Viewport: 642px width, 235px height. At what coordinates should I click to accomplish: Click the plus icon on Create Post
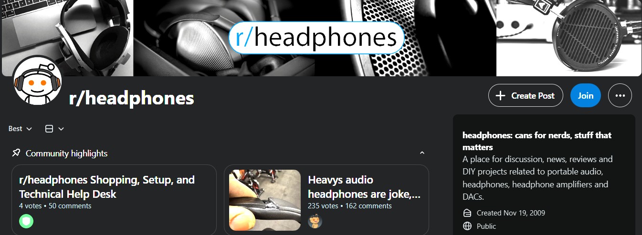tap(500, 95)
